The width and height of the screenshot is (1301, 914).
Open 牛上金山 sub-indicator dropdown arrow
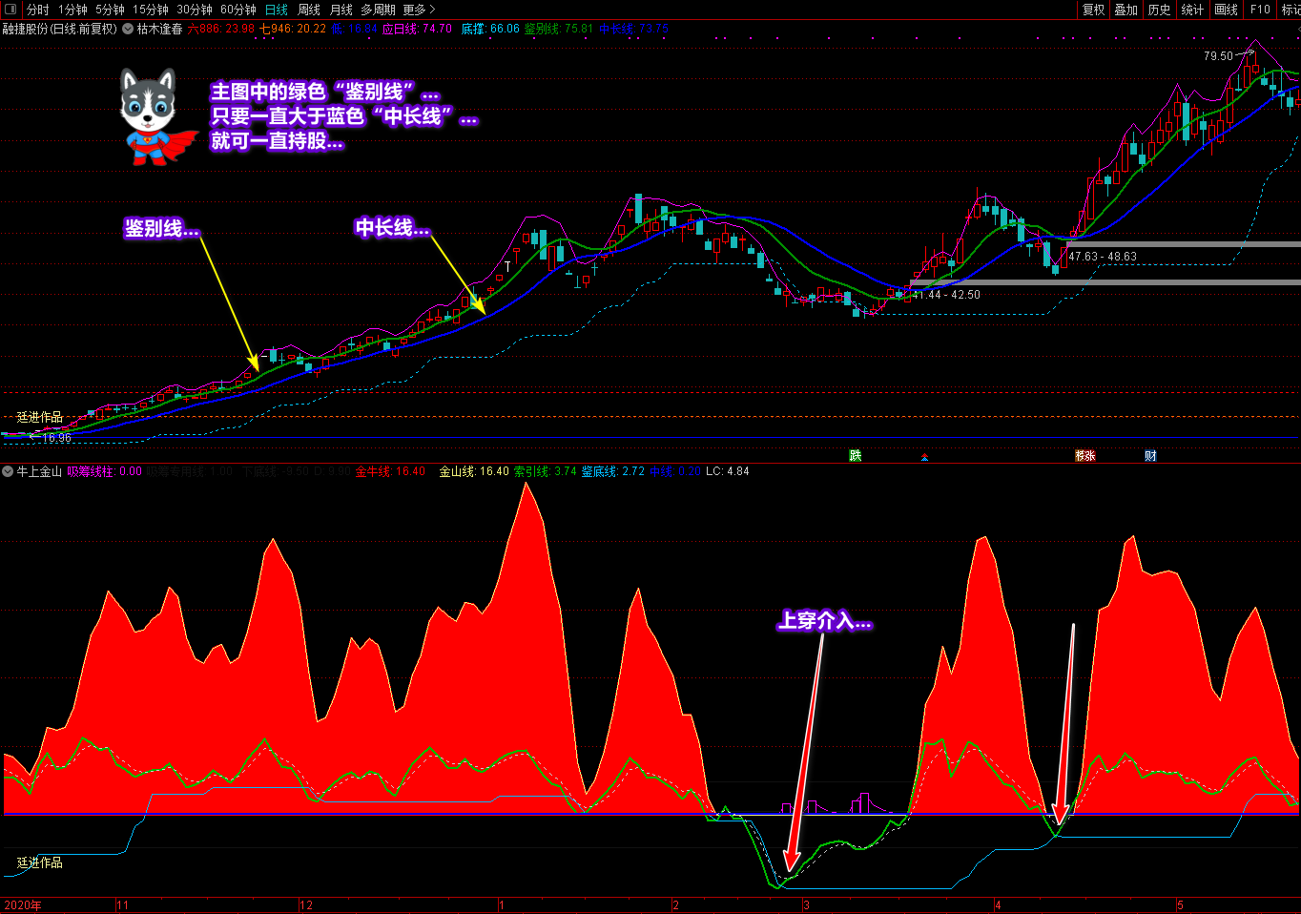point(9,471)
